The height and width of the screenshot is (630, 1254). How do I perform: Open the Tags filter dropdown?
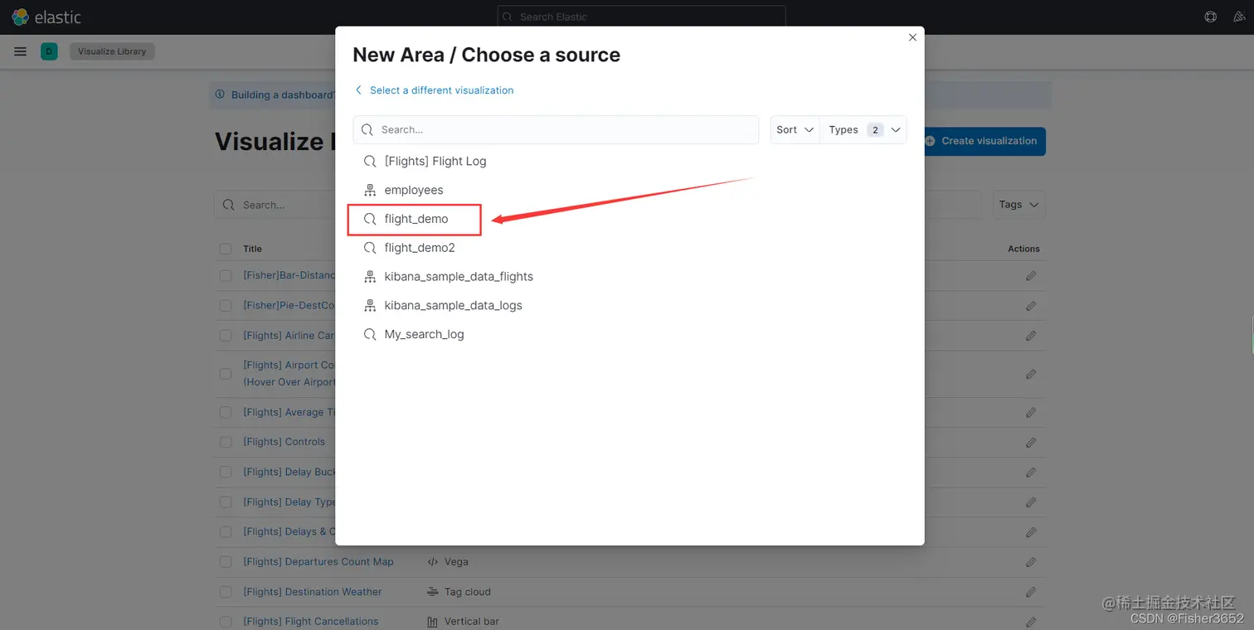[x=1018, y=205]
